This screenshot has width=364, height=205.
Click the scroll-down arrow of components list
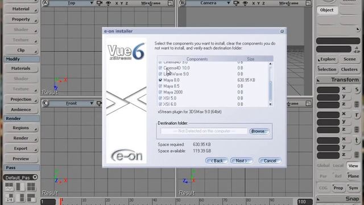(270, 105)
